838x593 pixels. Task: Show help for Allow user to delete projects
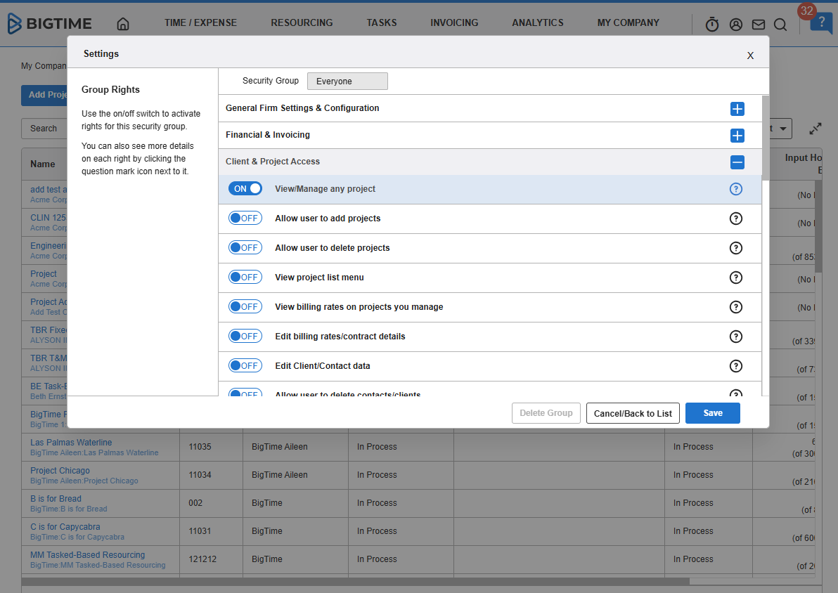click(736, 248)
